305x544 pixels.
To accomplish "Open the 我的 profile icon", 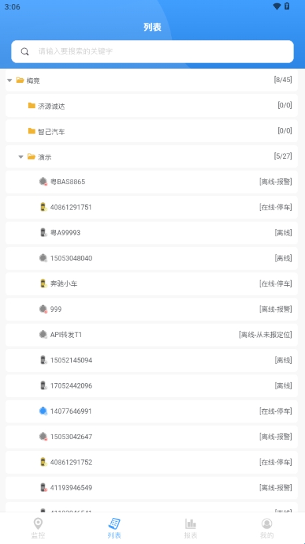I will coord(266,523).
